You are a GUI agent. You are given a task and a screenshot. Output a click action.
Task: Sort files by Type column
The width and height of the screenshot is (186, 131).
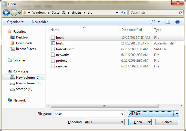(158, 30)
